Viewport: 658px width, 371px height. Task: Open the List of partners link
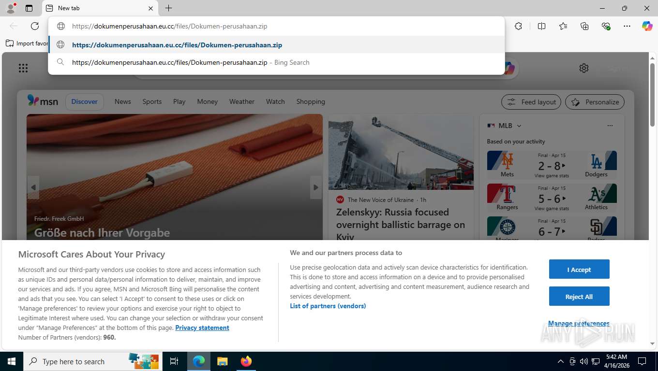click(x=328, y=306)
